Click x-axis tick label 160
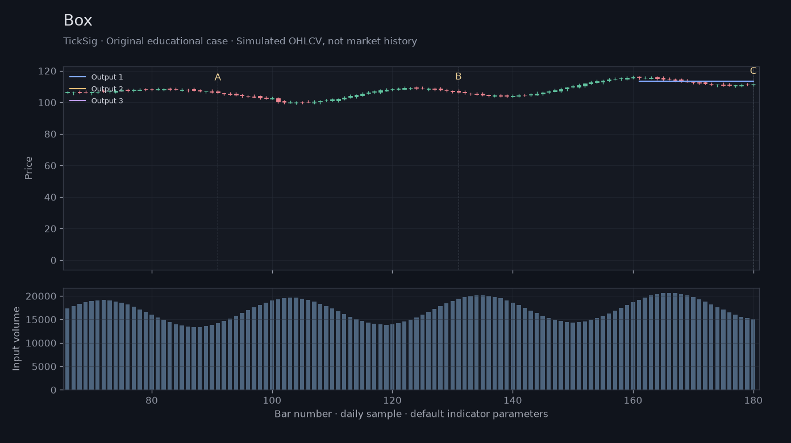Image resolution: width=791 pixels, height=443 pixels. tap(633, 400)
